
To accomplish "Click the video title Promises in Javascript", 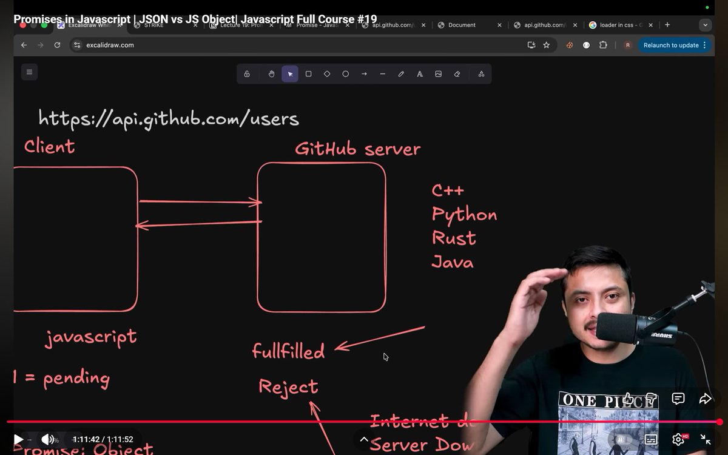I will point(195,19).
